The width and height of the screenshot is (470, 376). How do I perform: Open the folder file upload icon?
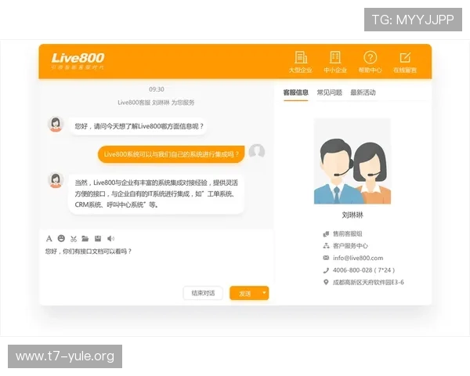pyautogui.click(x=85, y=239)
